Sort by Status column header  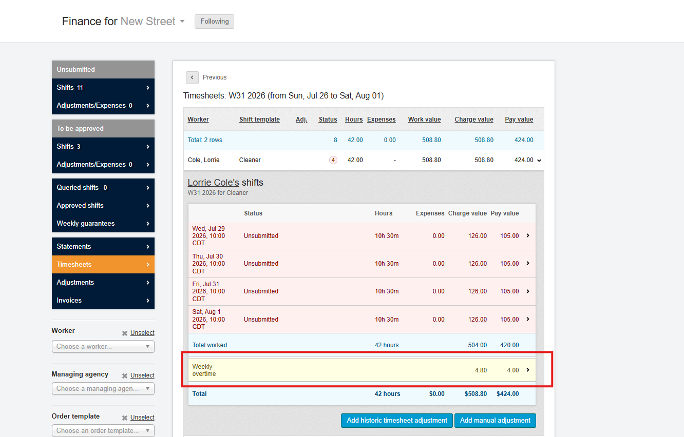coord(328,120)
